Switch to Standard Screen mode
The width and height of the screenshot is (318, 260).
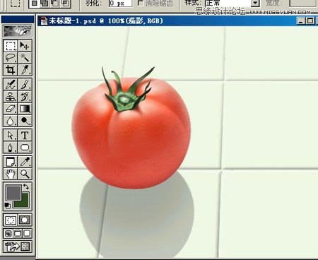pos(8,234)
